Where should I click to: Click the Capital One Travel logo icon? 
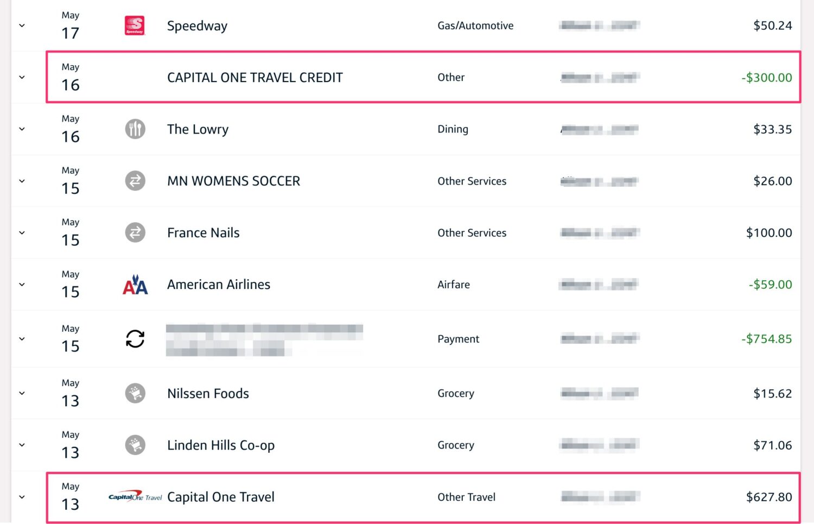coord(133,496)
